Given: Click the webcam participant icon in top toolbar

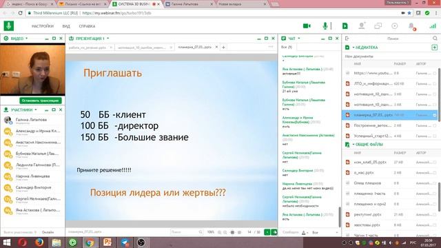Looking at the screenshot, I should point(361,26).
